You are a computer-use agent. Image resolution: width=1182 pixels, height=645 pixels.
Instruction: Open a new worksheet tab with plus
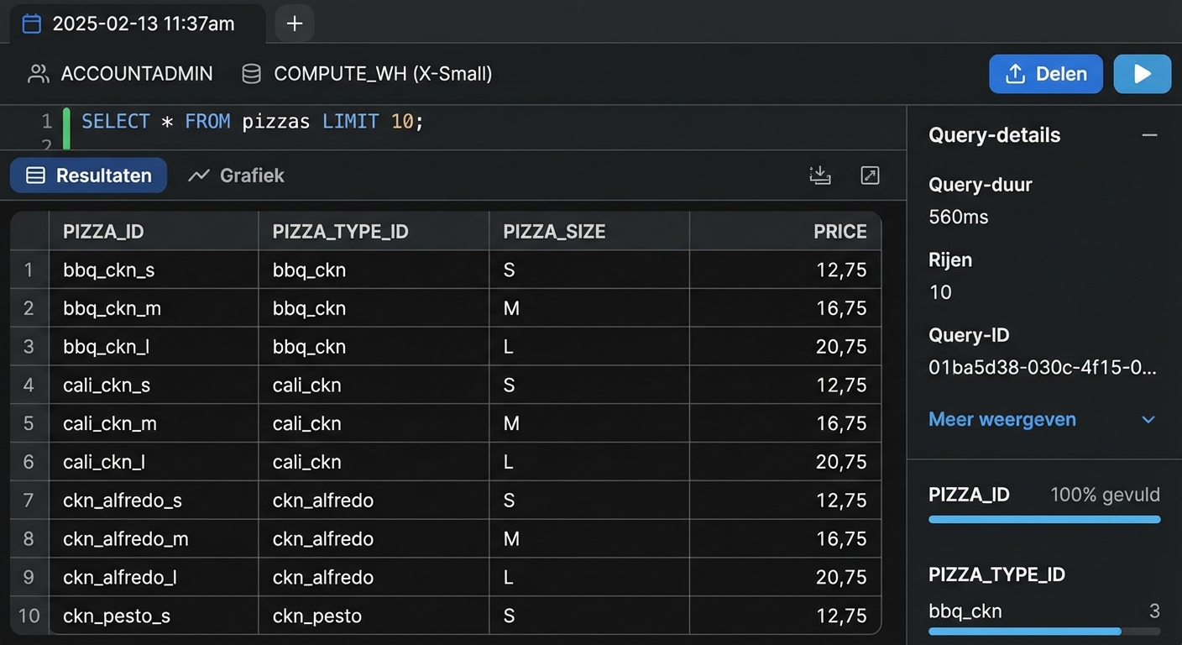pos(295,24)
